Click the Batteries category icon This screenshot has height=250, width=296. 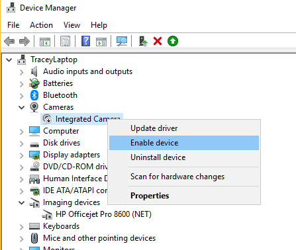34,83
